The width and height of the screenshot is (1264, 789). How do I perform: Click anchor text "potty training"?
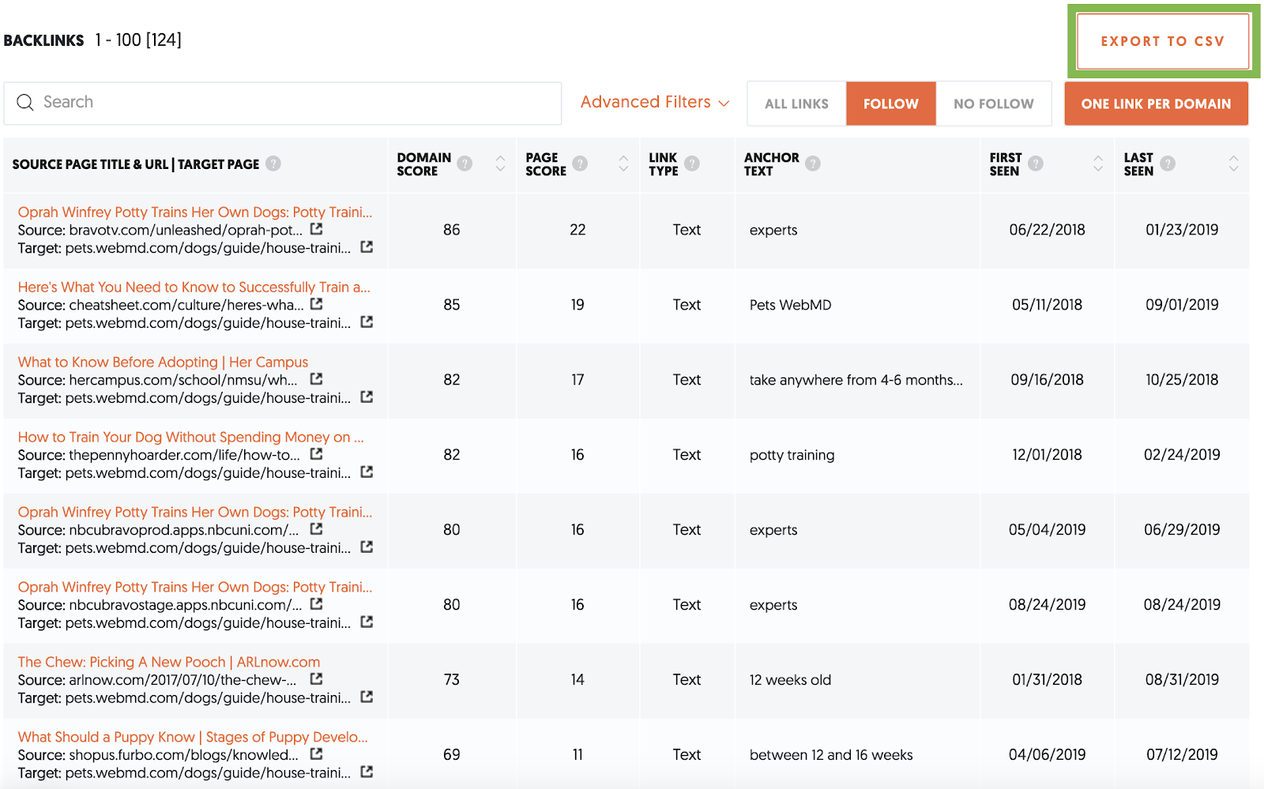coord(792,455)
